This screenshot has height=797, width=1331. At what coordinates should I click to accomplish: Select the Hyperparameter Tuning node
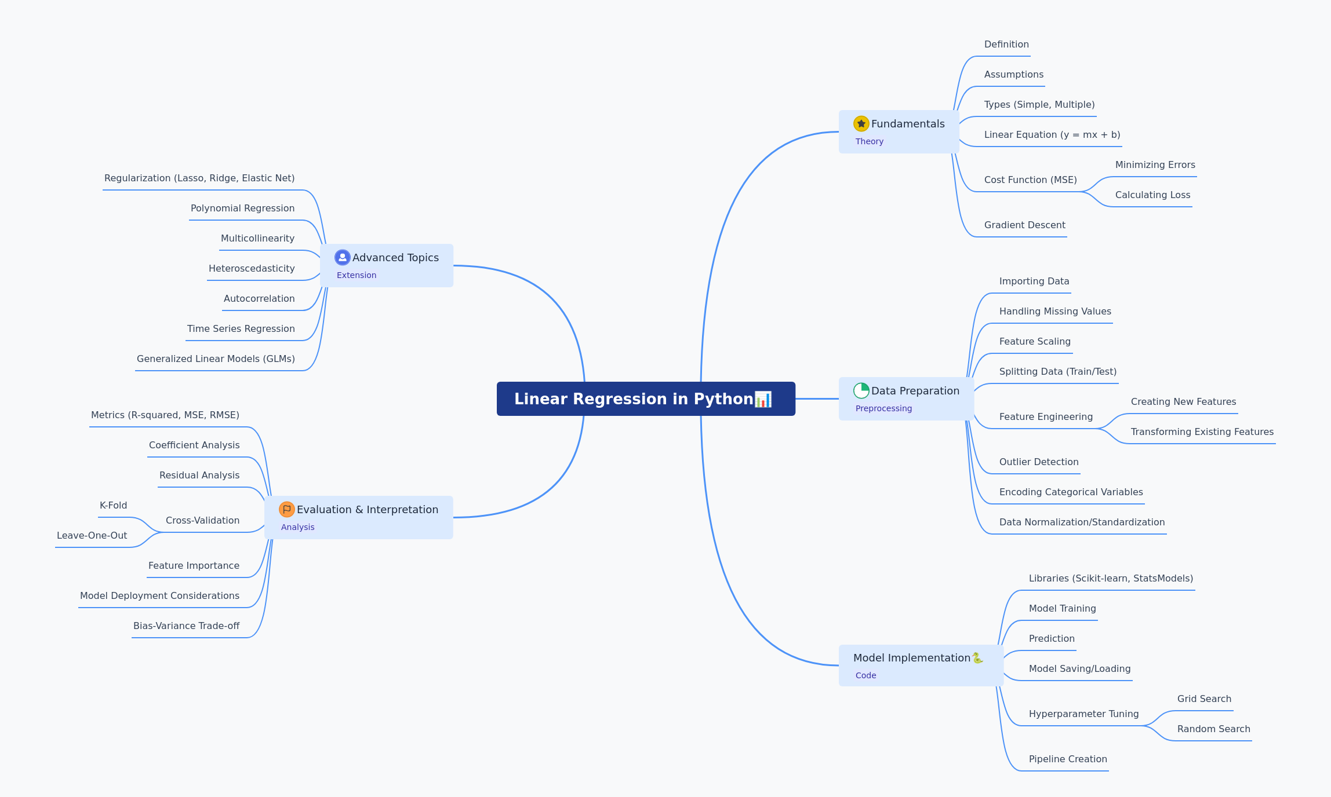coord(1083,714)
